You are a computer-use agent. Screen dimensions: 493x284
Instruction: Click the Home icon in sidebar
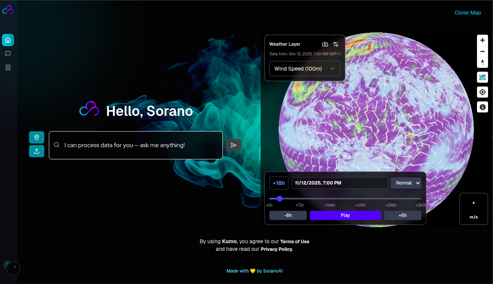coord(8,40)
